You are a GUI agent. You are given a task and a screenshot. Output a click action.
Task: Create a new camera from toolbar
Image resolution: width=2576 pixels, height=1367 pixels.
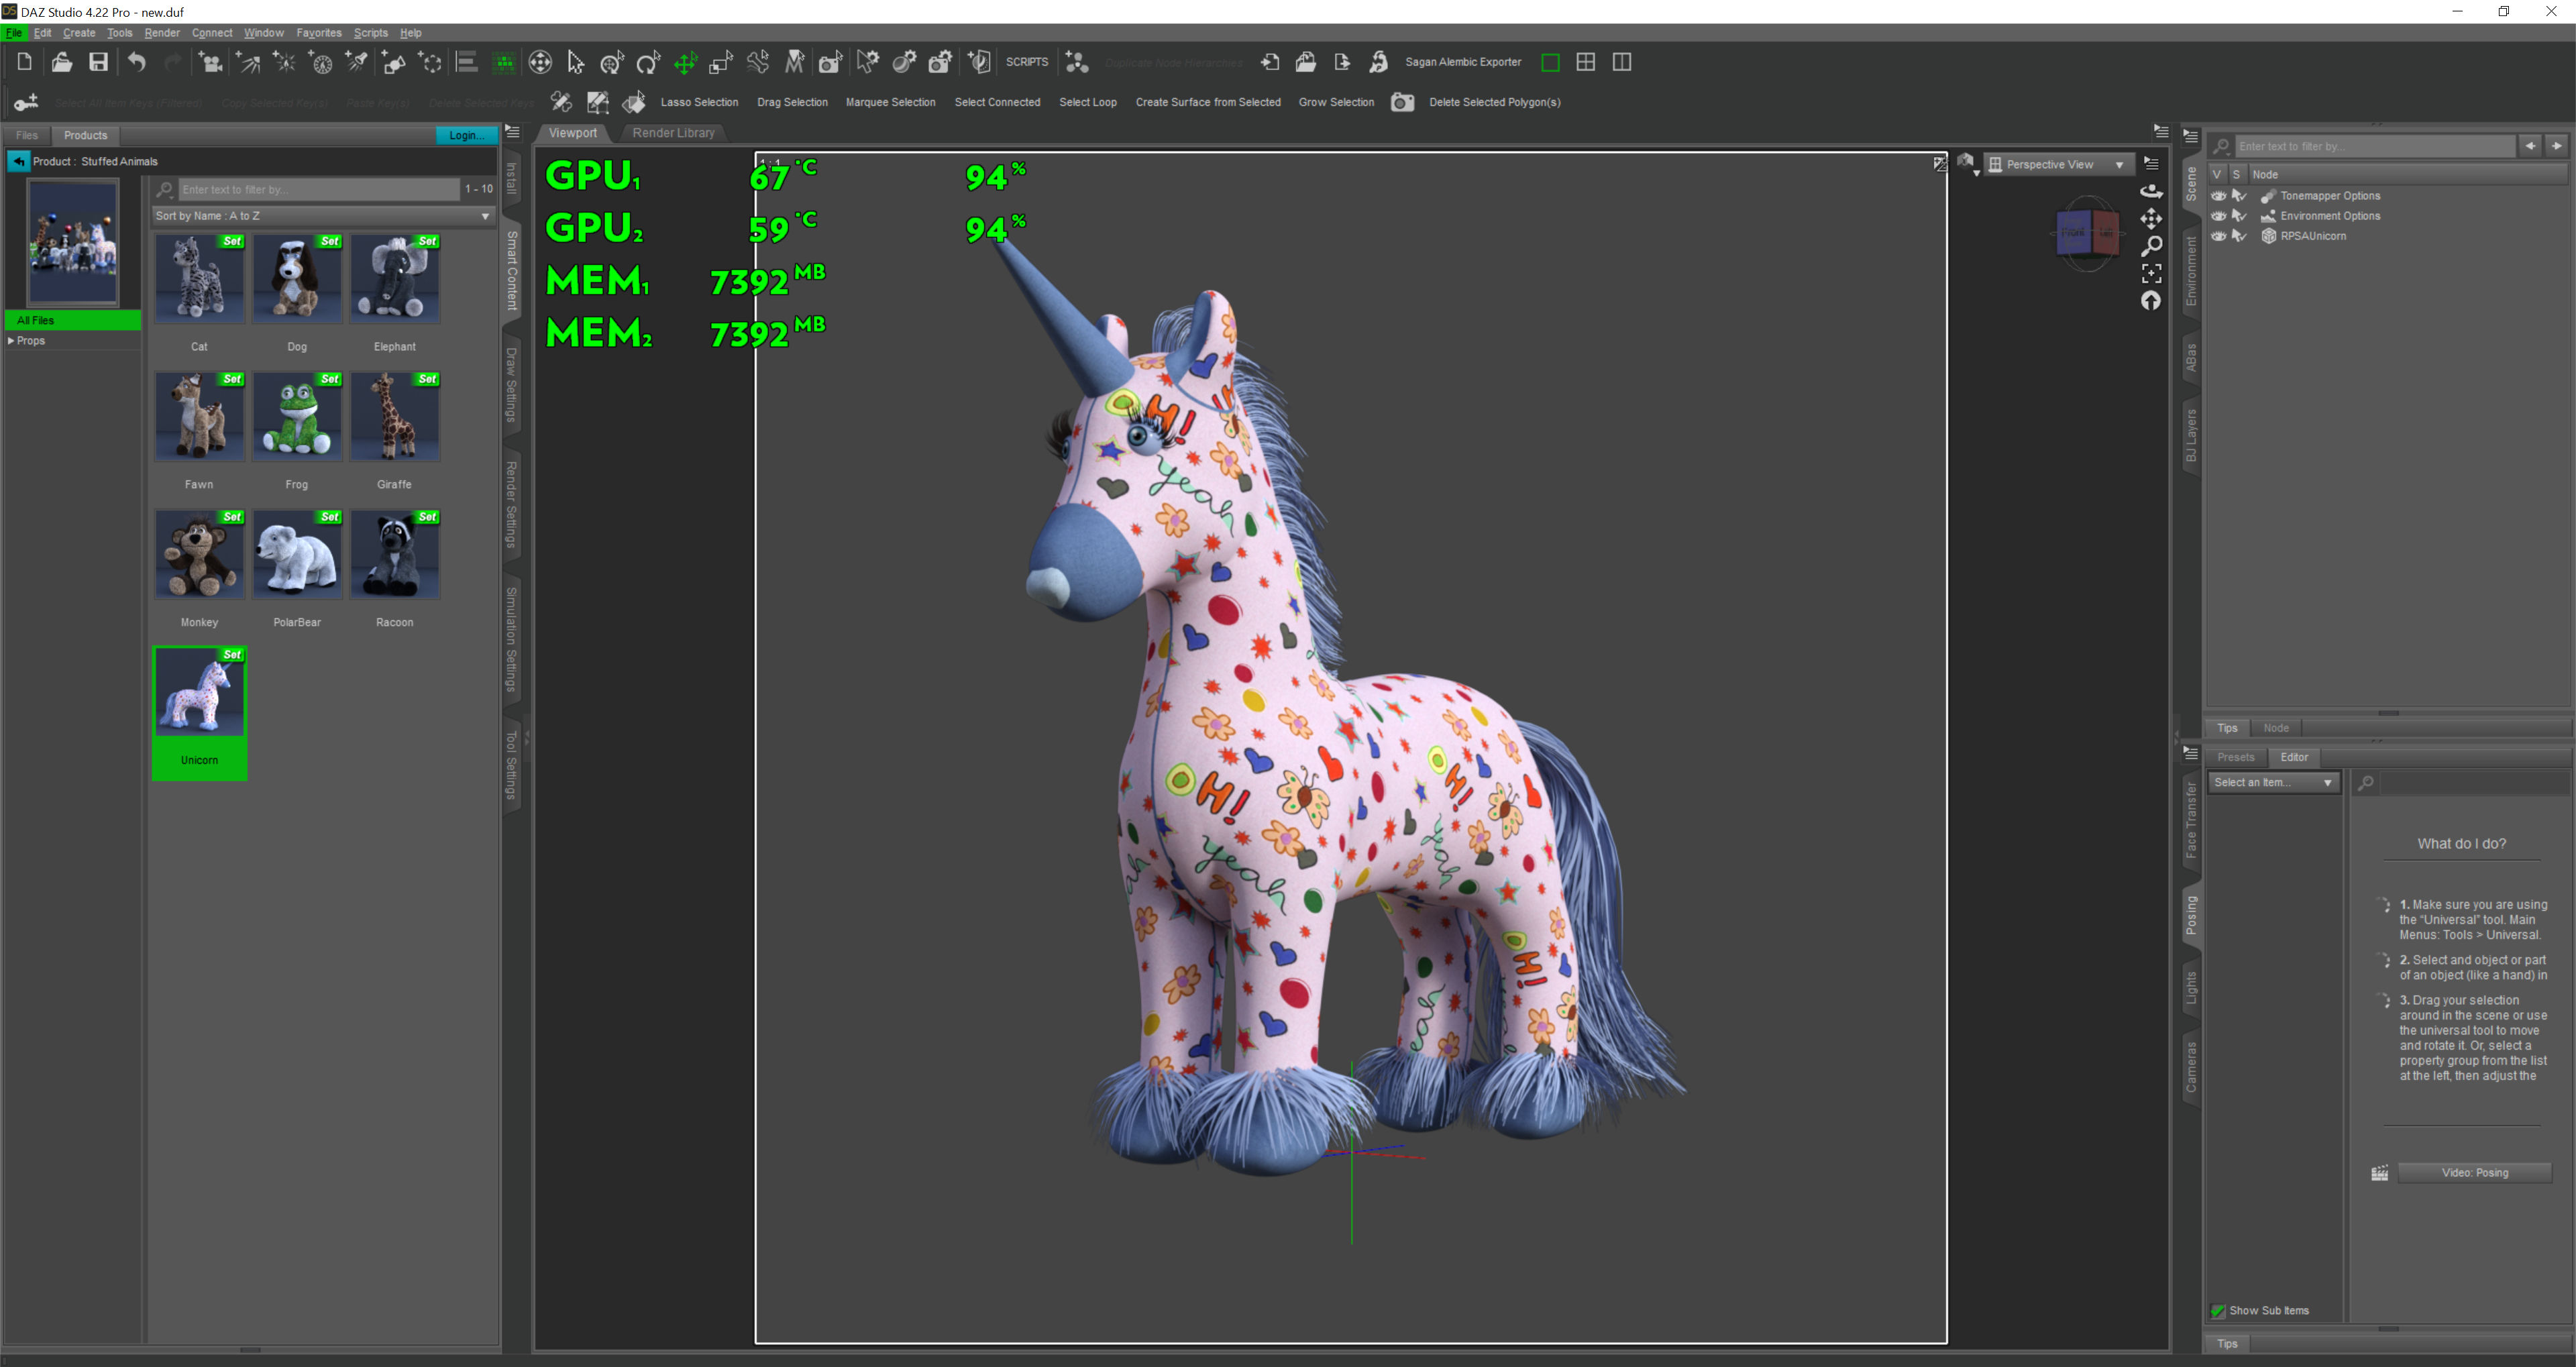coord(211,63)
